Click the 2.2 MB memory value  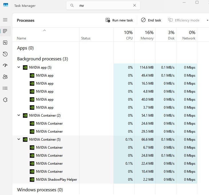coord(148,180)
